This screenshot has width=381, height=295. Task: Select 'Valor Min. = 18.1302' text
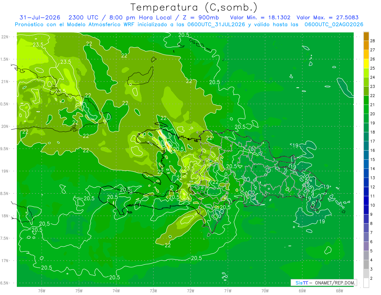point(260,18)
